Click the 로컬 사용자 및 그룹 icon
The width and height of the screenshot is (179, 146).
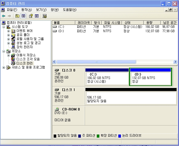[x=13, y=39]
